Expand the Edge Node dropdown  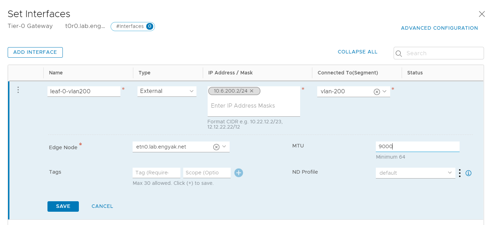[x=224, y=147]
